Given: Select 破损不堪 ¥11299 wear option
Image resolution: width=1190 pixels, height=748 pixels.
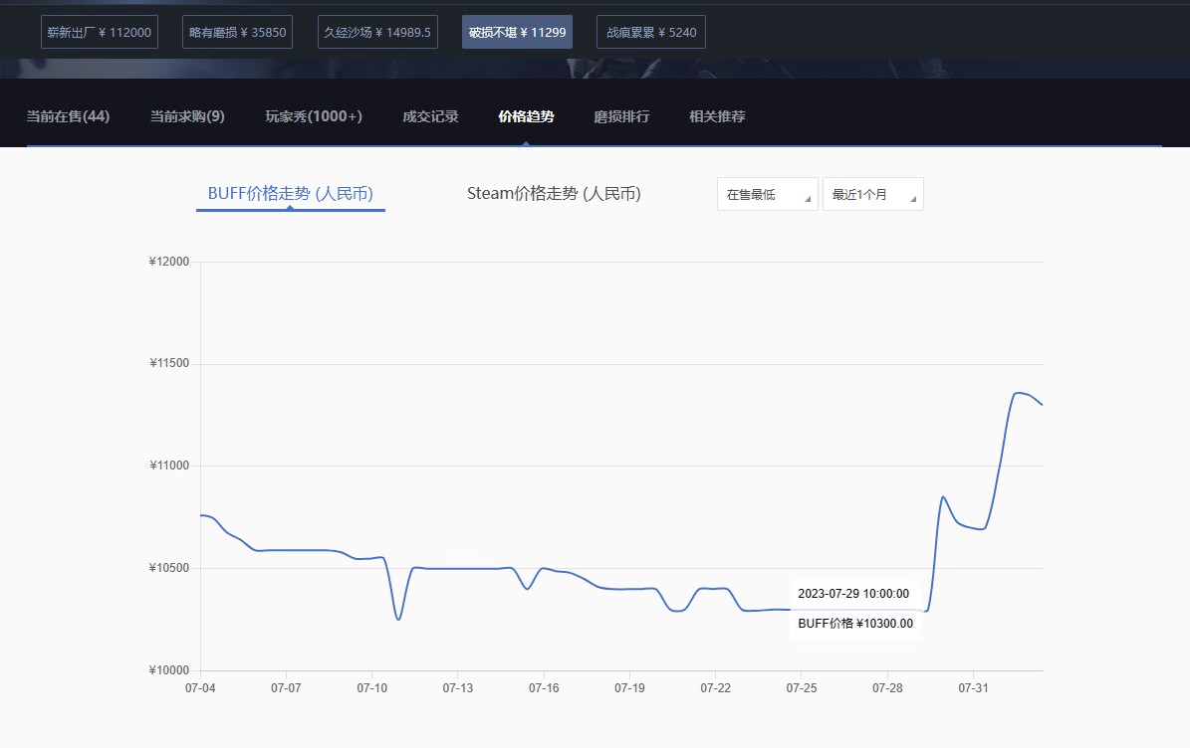Looking at the screenshot, I should coord(517,32).
